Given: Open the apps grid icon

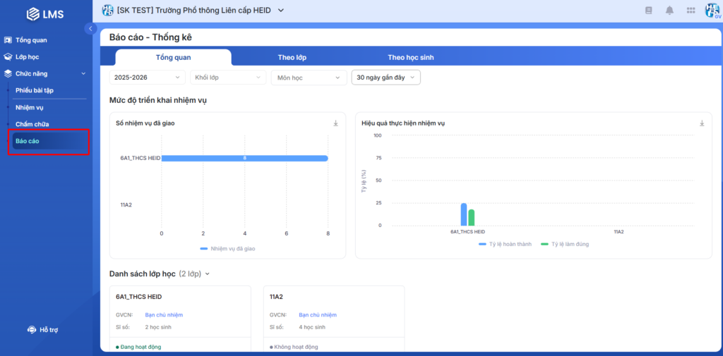Looking at the screenshot, I should [691, 10].
